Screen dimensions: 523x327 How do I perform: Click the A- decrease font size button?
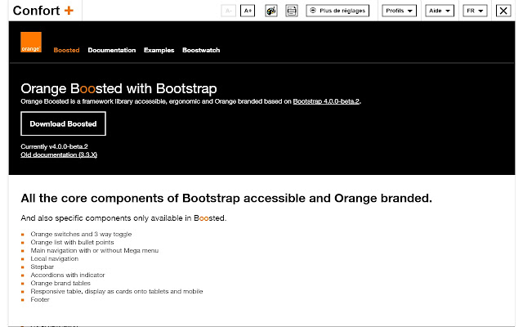(229, 11)
